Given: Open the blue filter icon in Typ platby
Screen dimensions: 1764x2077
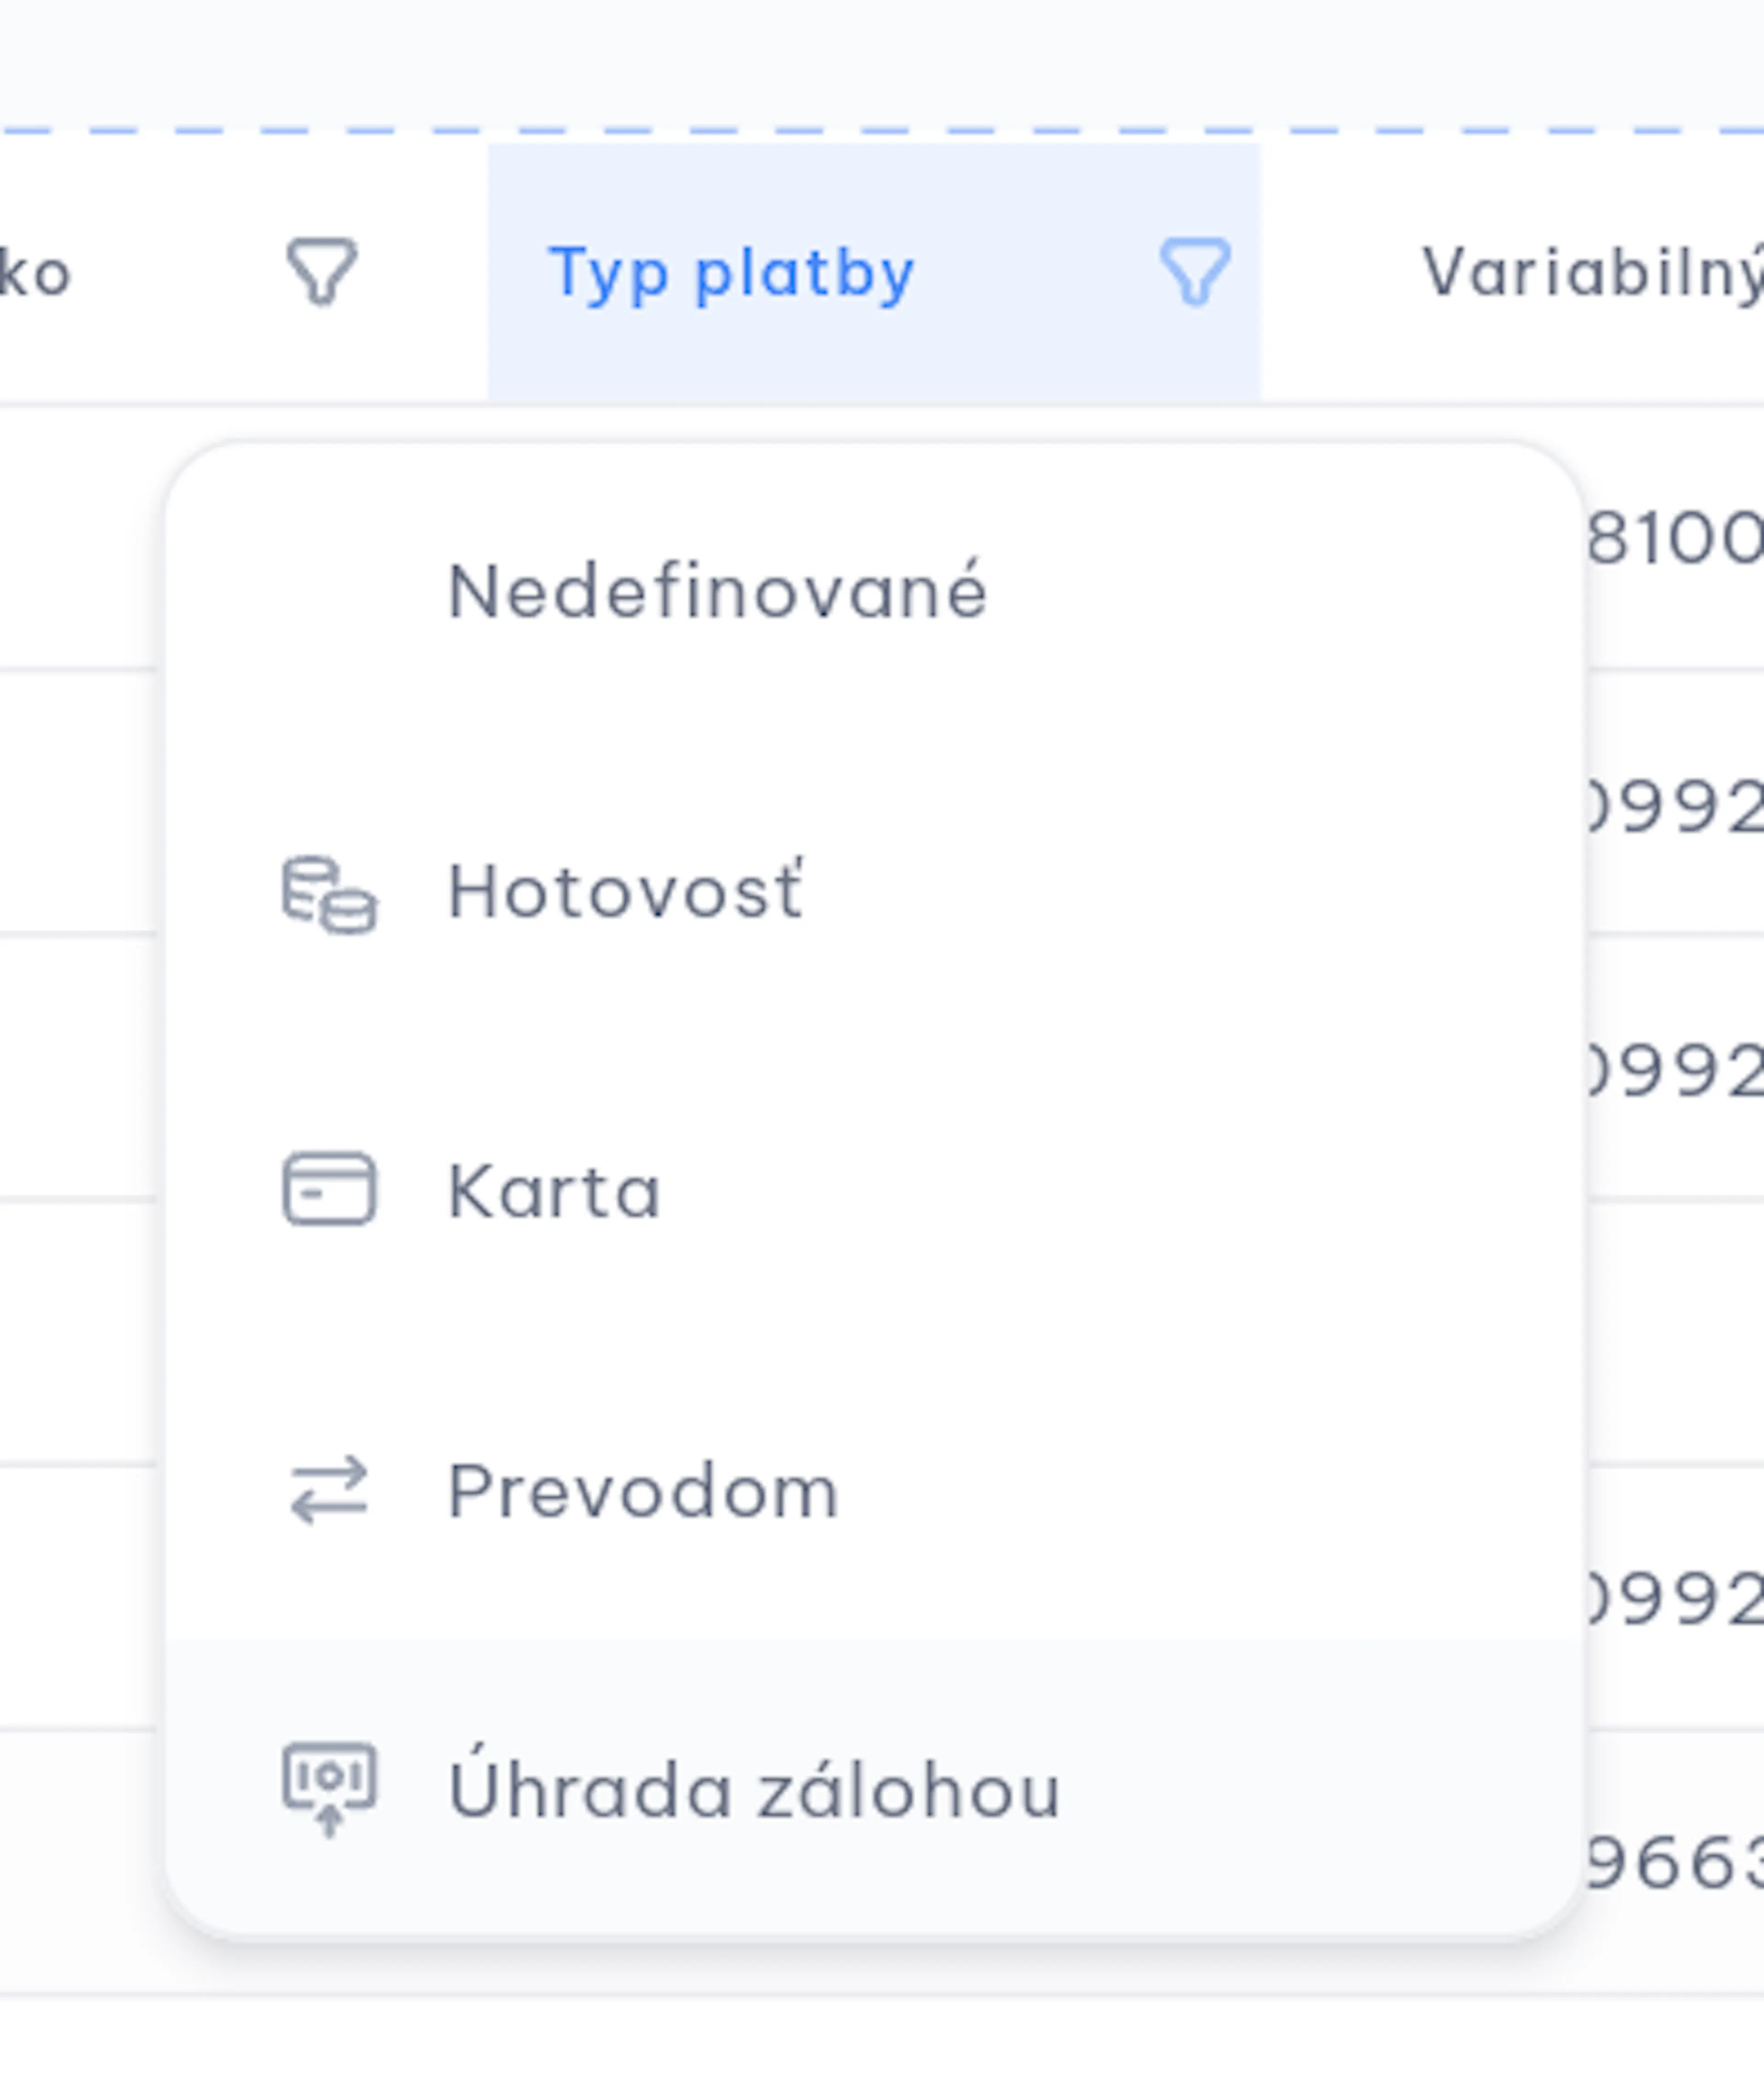Looking at the screenshot, I should click(x=1195, y=271).
